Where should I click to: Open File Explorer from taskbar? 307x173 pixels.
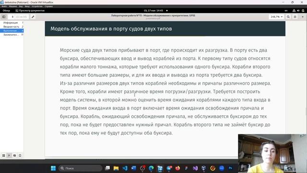116,168
